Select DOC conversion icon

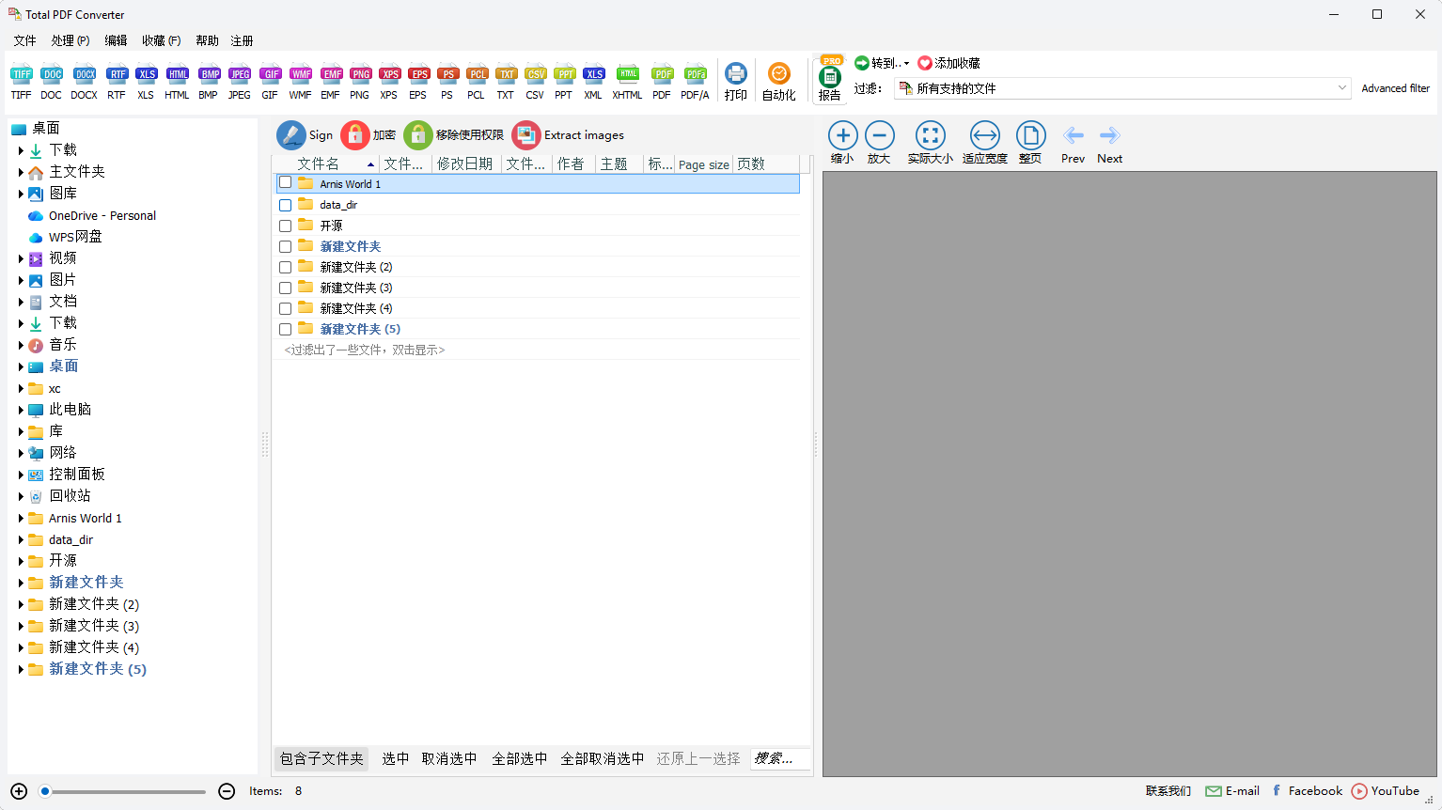click(x=52, y=82)
